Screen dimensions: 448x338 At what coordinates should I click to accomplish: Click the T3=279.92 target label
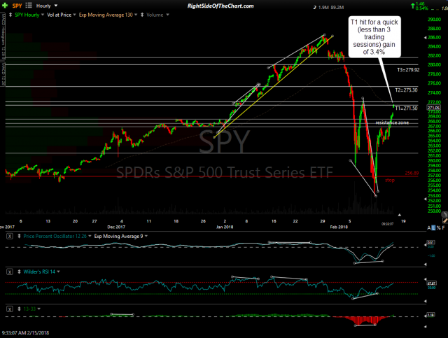[408, 70]
